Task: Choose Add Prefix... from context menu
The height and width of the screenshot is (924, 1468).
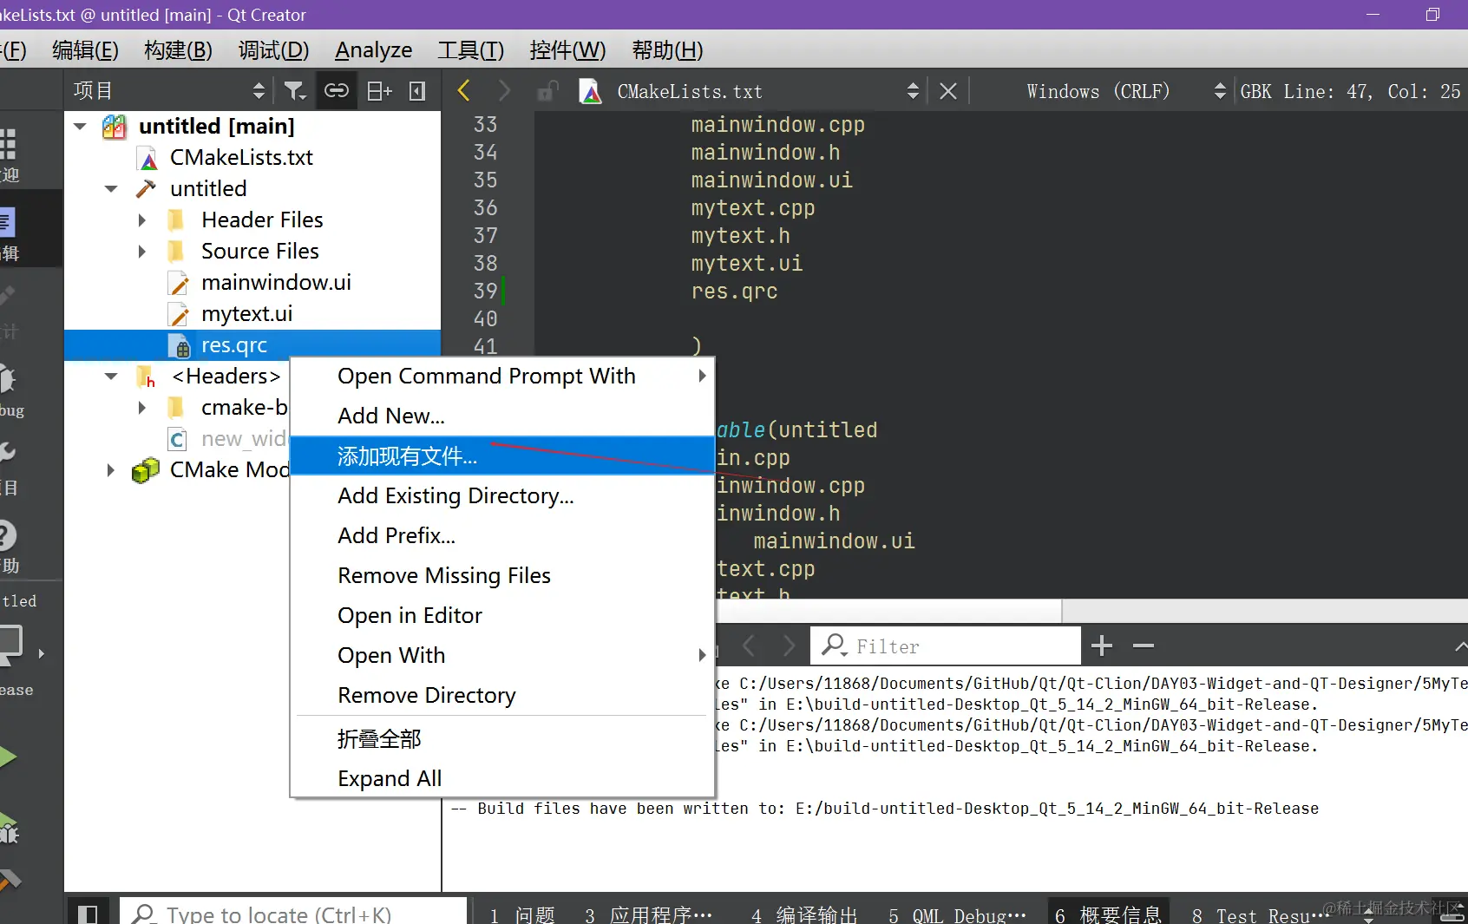Action: tap(502, 536)
